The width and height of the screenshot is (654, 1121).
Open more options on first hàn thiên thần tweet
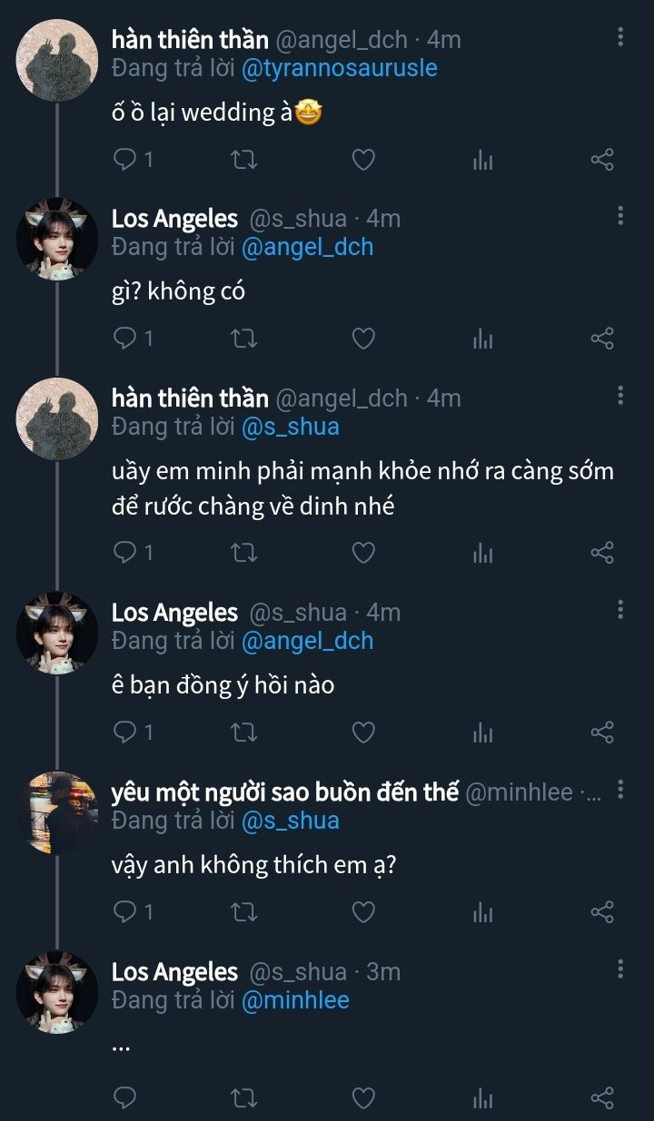click(620, 37)
